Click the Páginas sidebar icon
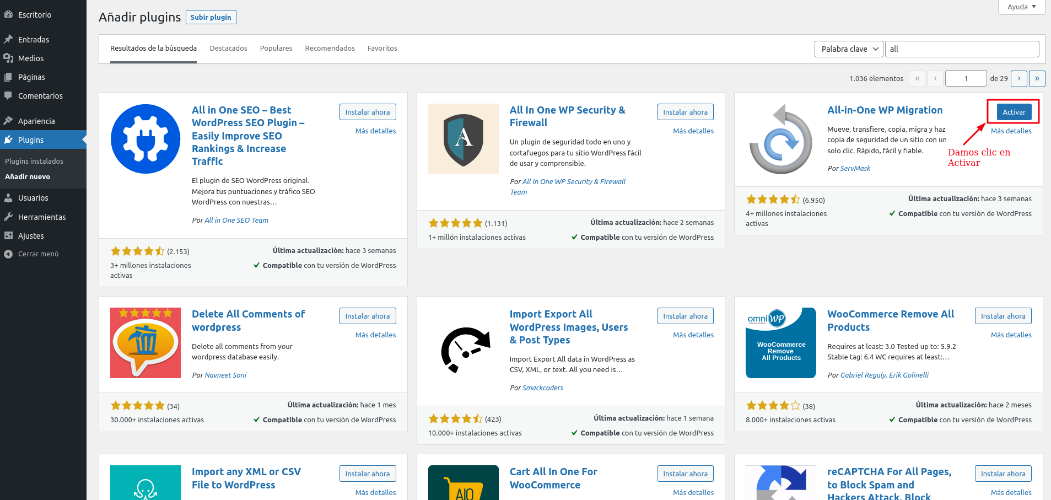The image size is (1051, 500). tap(8, 77)
